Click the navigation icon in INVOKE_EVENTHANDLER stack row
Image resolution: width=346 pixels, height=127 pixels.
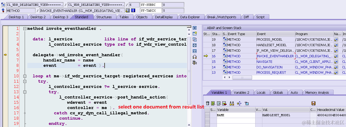(x=336, y=56)
